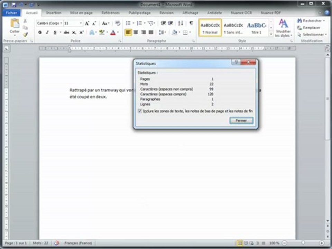The width and height of the screenshot is (332, 249).
Task: Select the Print Layout view icon
Action: (x=240, y=243)
